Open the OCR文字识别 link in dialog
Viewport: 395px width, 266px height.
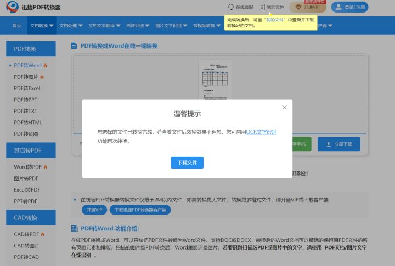[261, 132]
